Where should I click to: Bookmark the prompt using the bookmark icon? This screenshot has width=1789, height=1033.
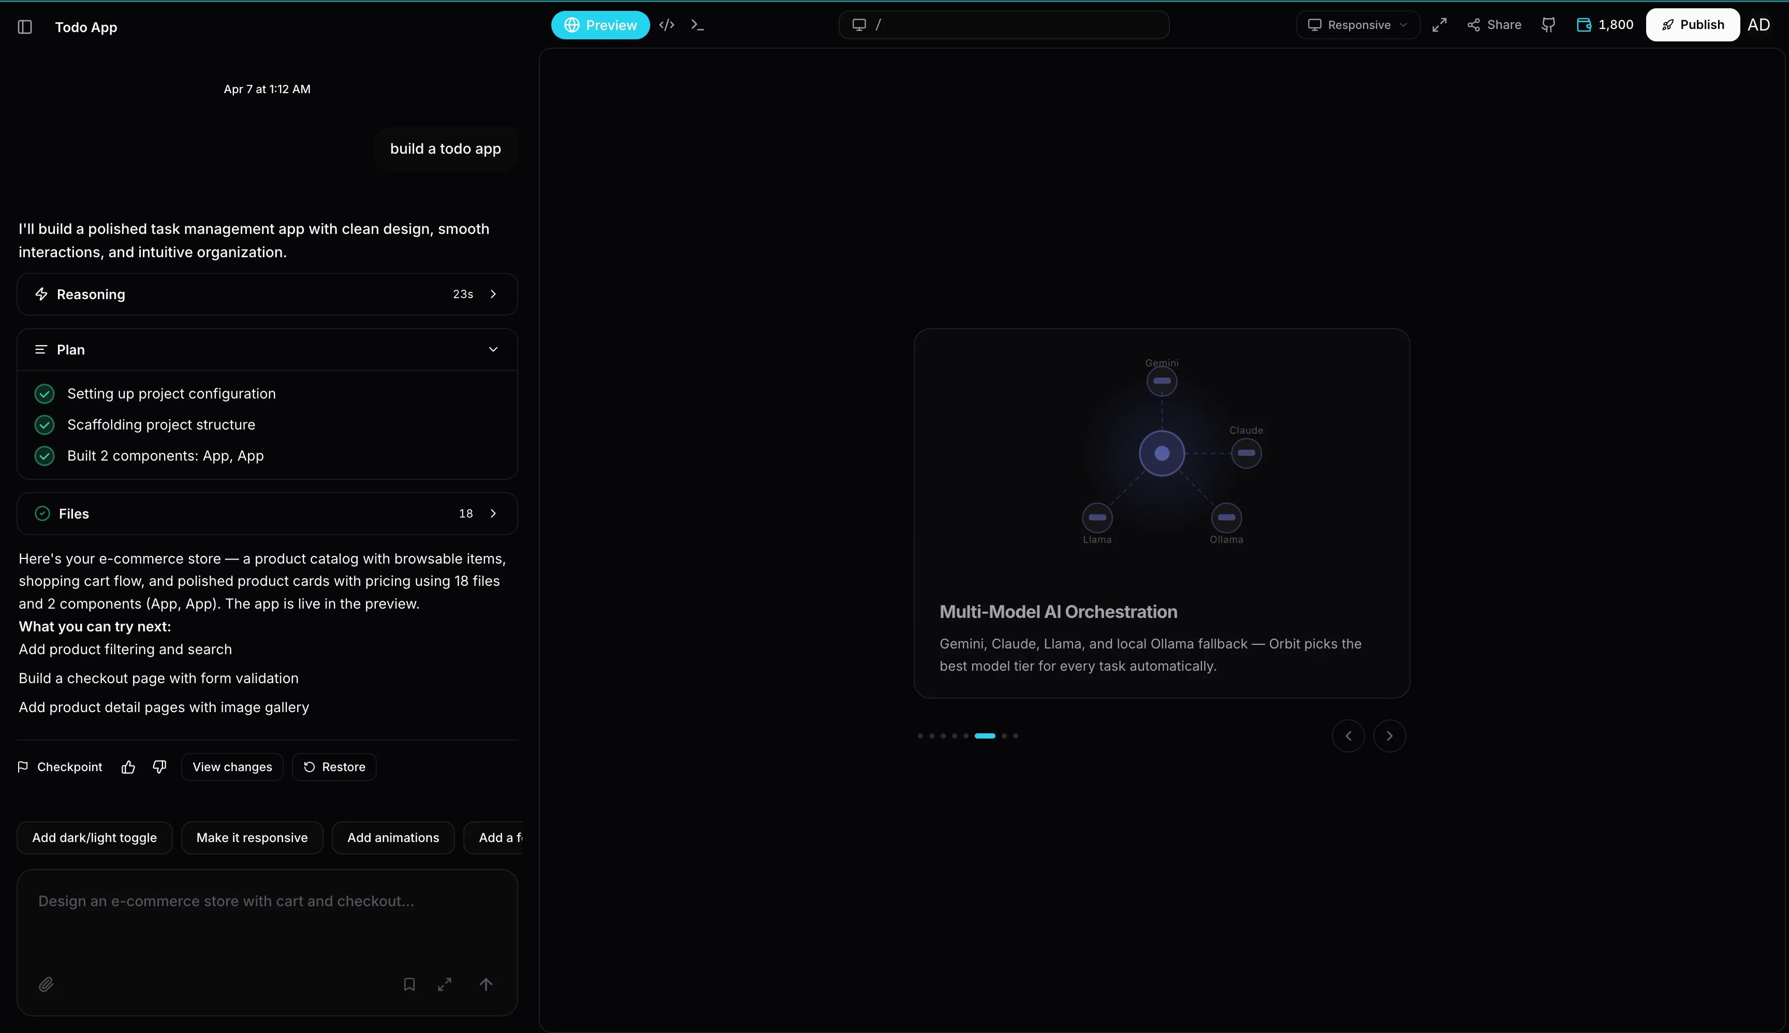click(x=409, y=984)
